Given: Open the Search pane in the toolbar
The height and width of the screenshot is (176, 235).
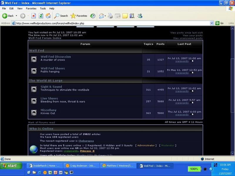Looking at the screenshot, I should tap(61, 16).
